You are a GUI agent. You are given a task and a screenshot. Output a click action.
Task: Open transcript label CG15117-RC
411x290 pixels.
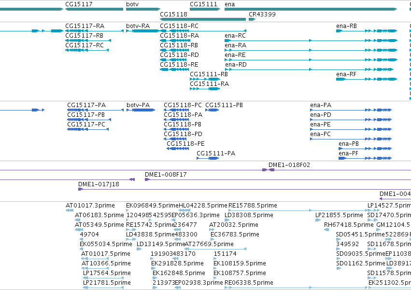[85, 45]
